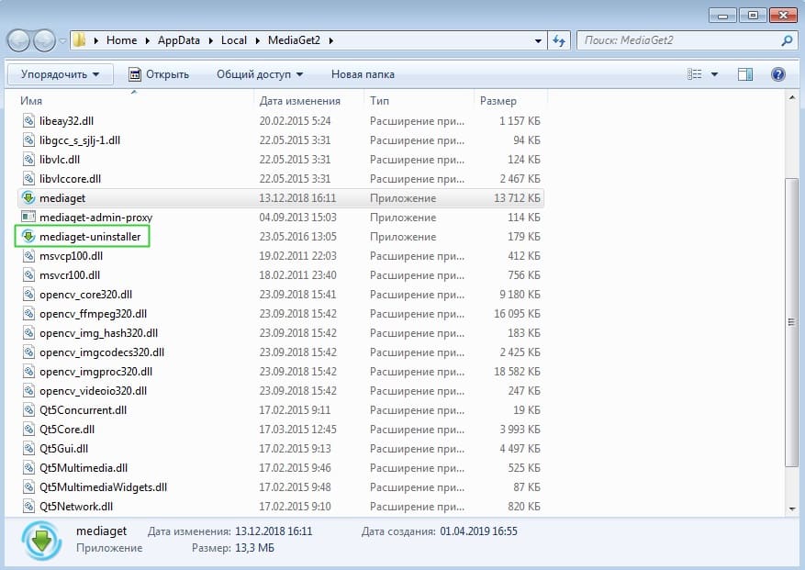Screen dimensions: 805x570
Task: Select the Qt5Concurrent.dll file icon
Action: tap(28, 409)
